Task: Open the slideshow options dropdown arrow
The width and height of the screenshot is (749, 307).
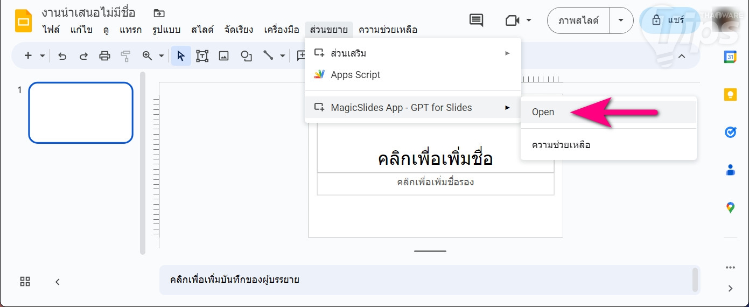Action: [x=621, y=20]
